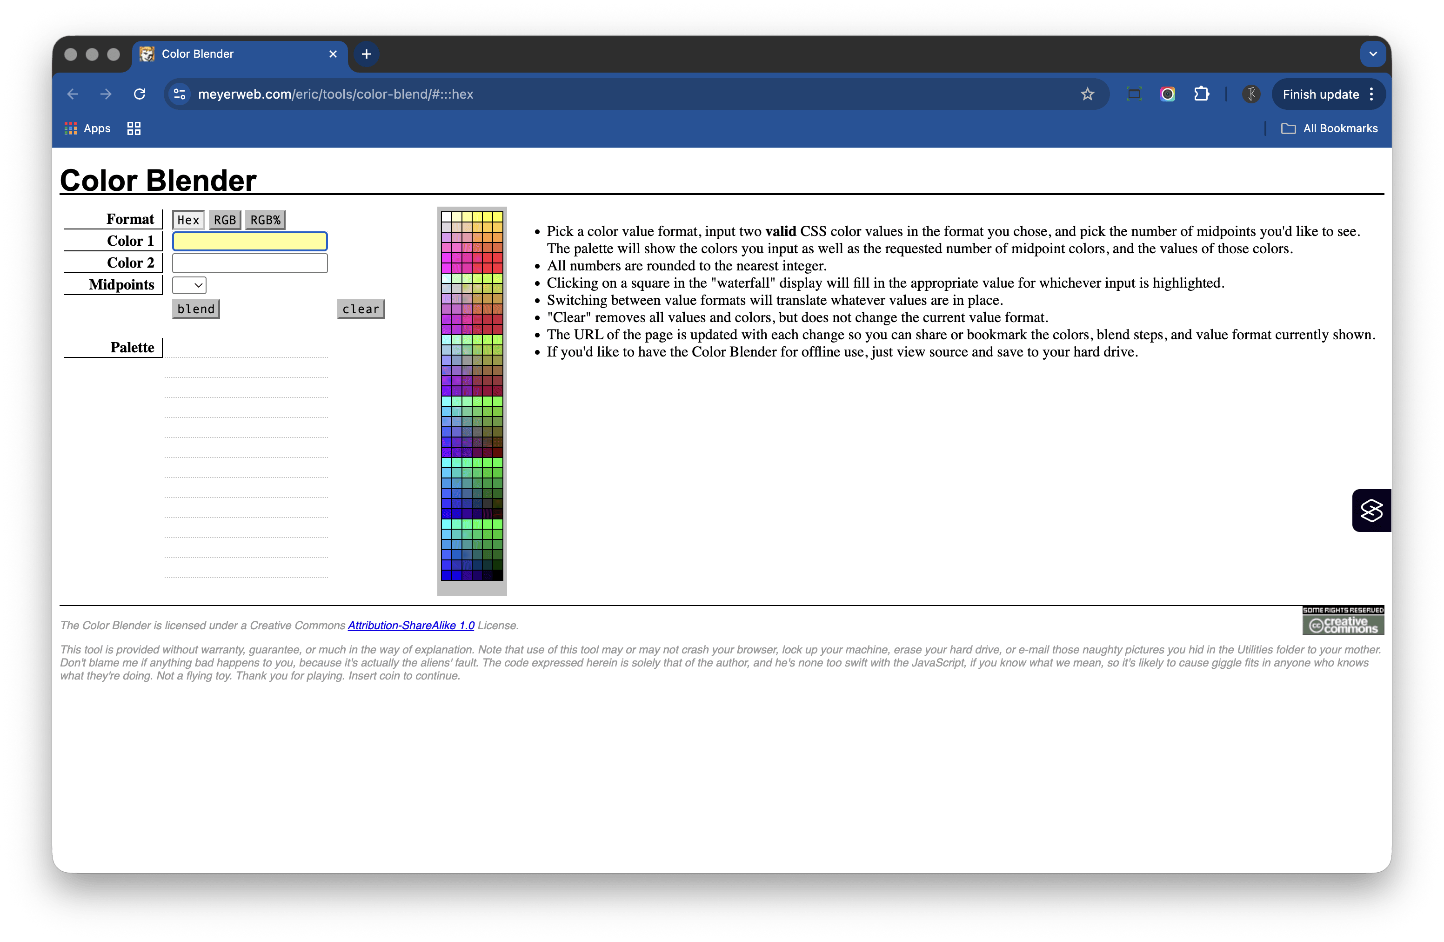Click the browser forward arrow
Screen dimensions: 1444x942
click(x=106, y=94)
